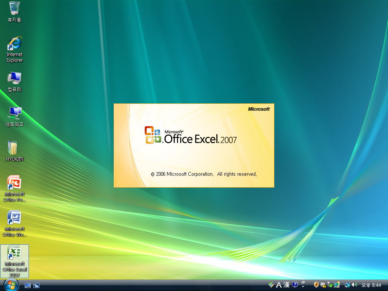Click Show Desktop in Quick Launch
The height and width of the screenshot is (291, 388).
pos(27,286)
